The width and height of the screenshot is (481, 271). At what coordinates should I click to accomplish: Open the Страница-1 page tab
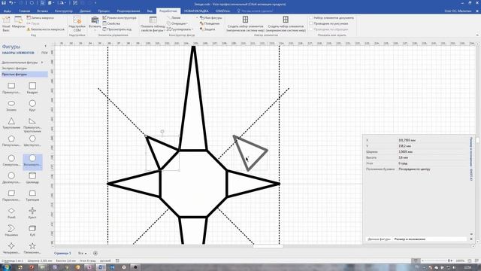[x=62, y=253]
